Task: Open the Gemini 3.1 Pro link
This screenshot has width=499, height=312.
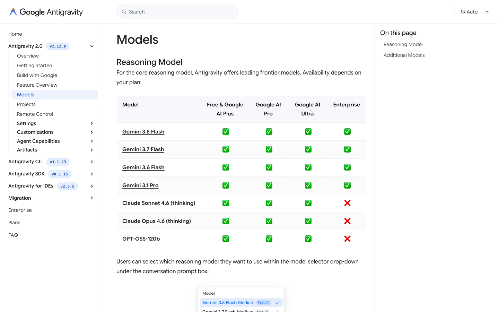Action: pos(140,185)
